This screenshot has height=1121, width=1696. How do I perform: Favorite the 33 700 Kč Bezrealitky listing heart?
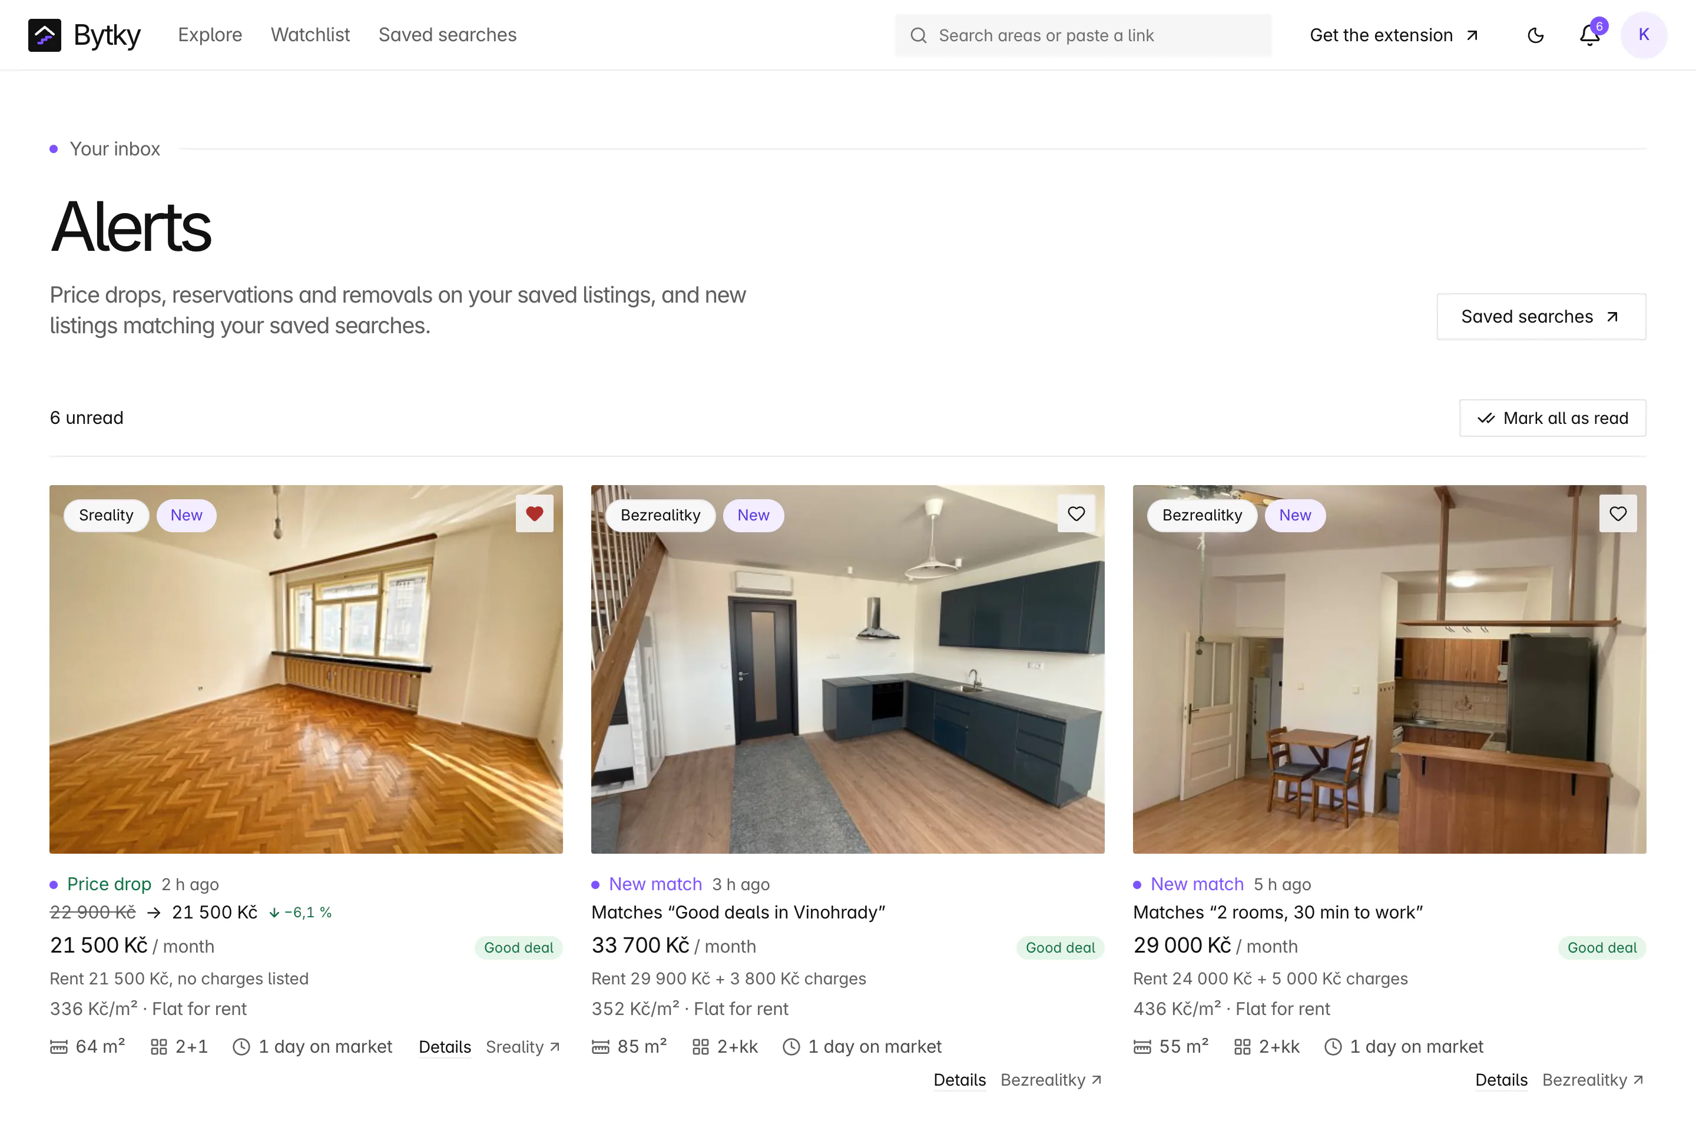(1076, 513)
